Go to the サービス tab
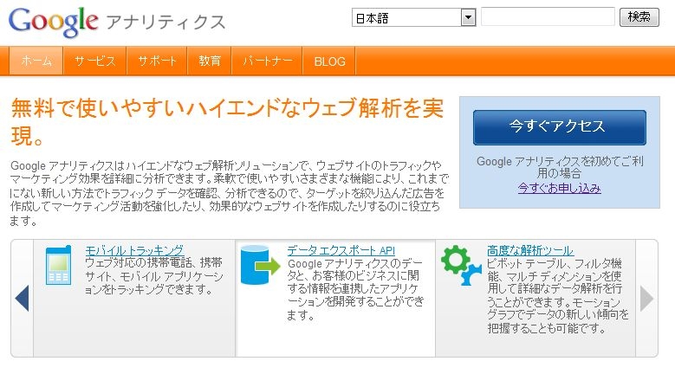This screenshot has width=675, height=374. tap(94, 61)
